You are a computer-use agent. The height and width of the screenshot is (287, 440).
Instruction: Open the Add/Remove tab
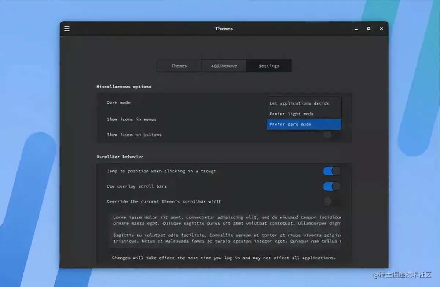click(224, 66)
